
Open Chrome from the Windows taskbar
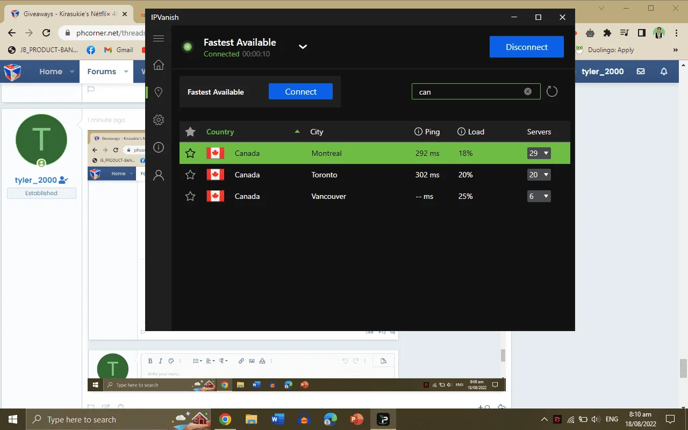pos(225,419)
